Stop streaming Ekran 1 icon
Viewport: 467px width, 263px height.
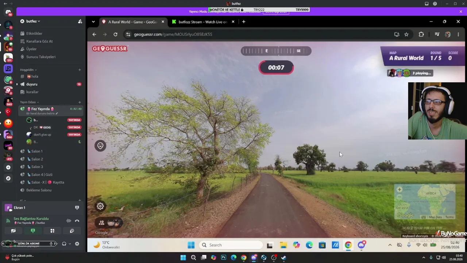tap(77, 207)
